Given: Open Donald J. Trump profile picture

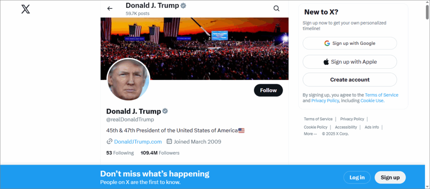Looking at the screenshot, I should (128, 80).
